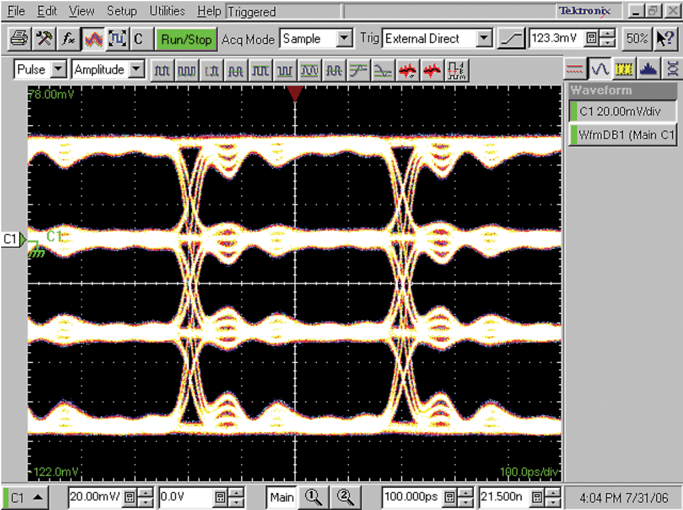Open the Pulse measurement type dropdown
This screenshot has width=683, height=510.
[x=58, y=70]
